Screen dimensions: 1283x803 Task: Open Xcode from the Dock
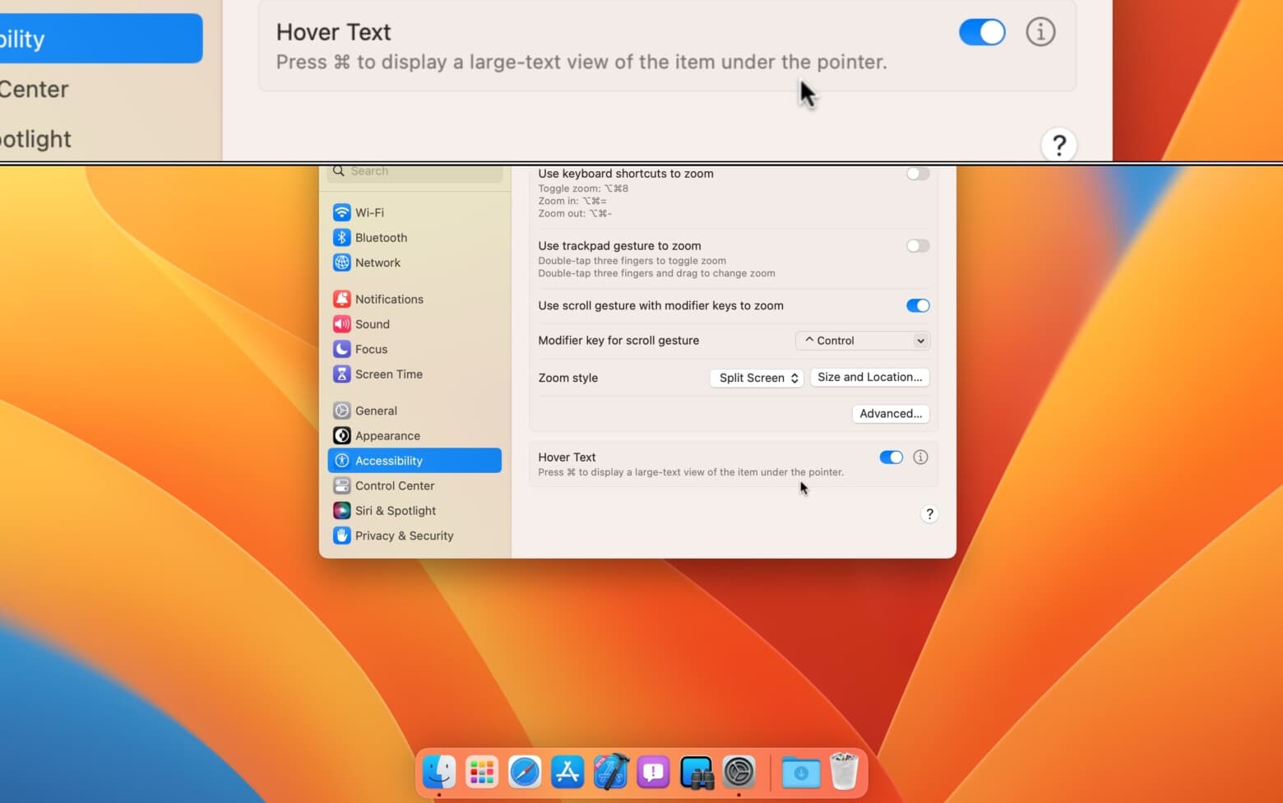pyautogui.click(x=609, y=772)
